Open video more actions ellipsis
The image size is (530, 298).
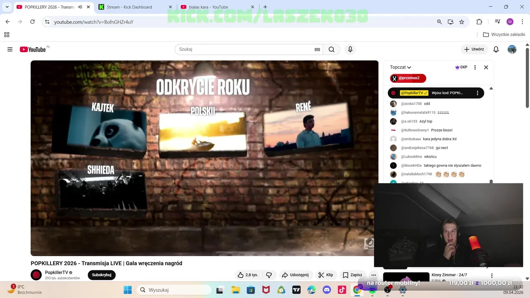(x=373, y=275)
